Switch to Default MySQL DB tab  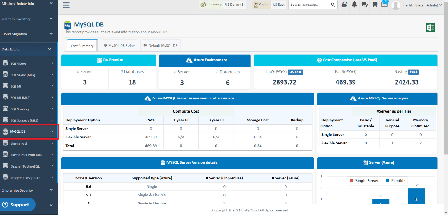coord(160,46)
